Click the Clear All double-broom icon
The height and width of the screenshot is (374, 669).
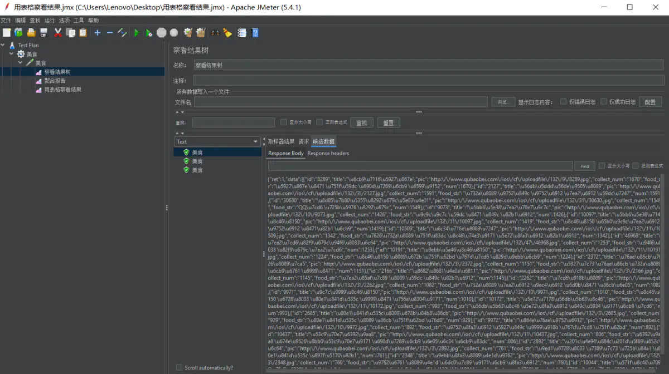(201, 33)
